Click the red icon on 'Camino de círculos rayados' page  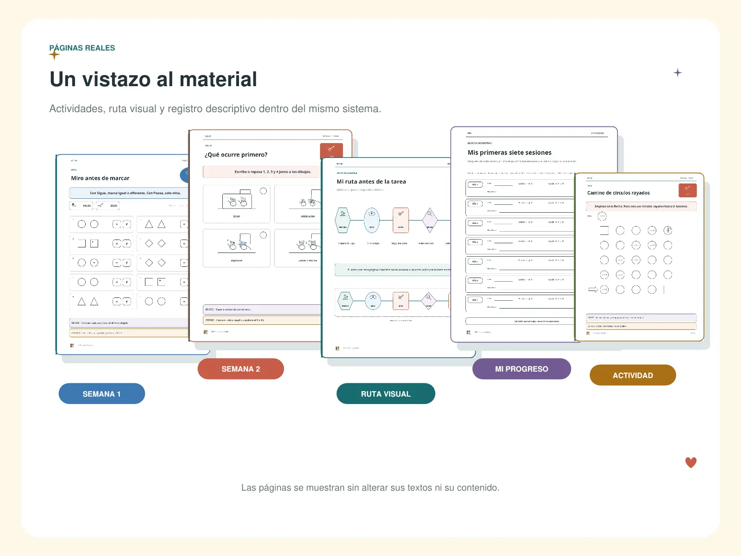(x=688, y=190)
